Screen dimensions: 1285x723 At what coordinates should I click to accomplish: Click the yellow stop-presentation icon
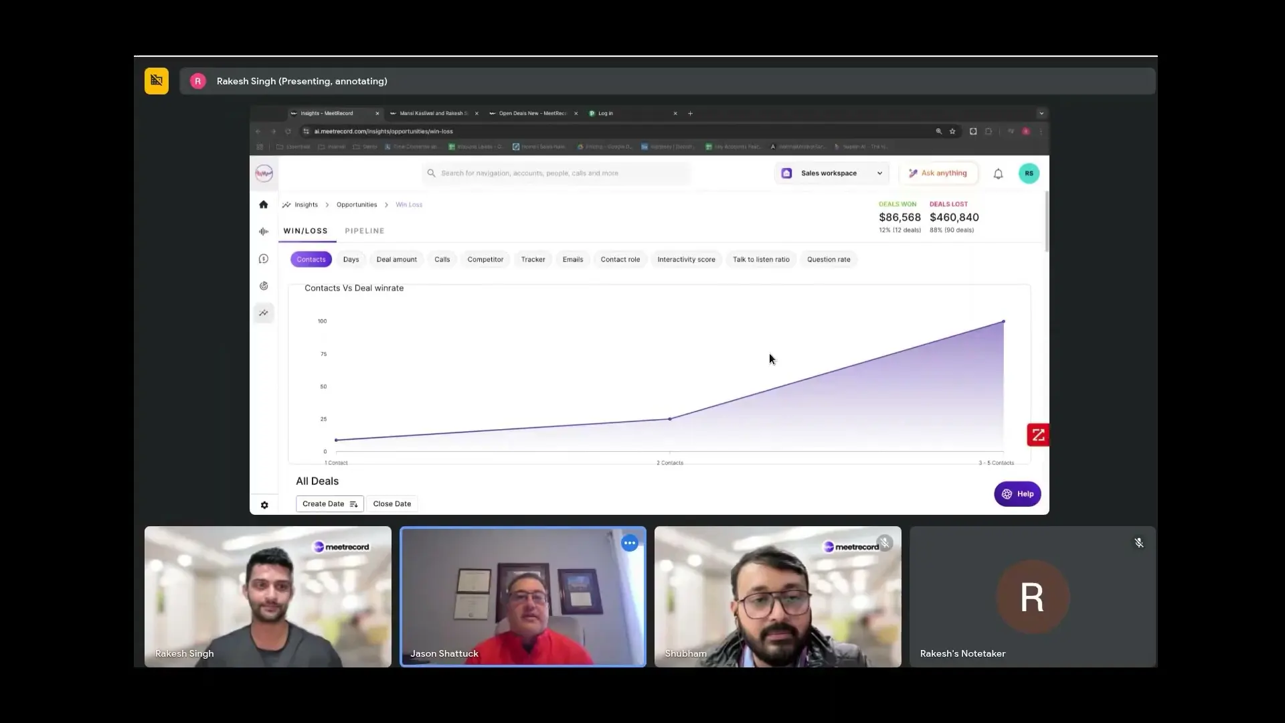pyautogui.click(x=157, y=81)
